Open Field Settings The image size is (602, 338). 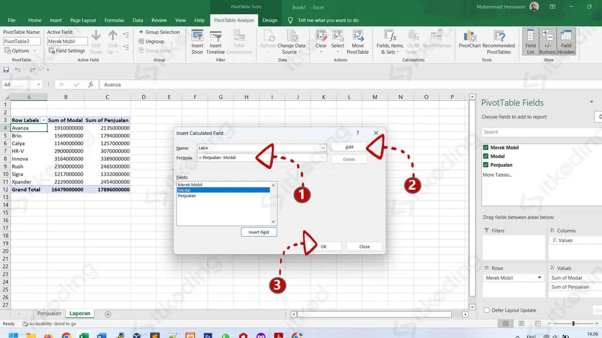point(67,51)
